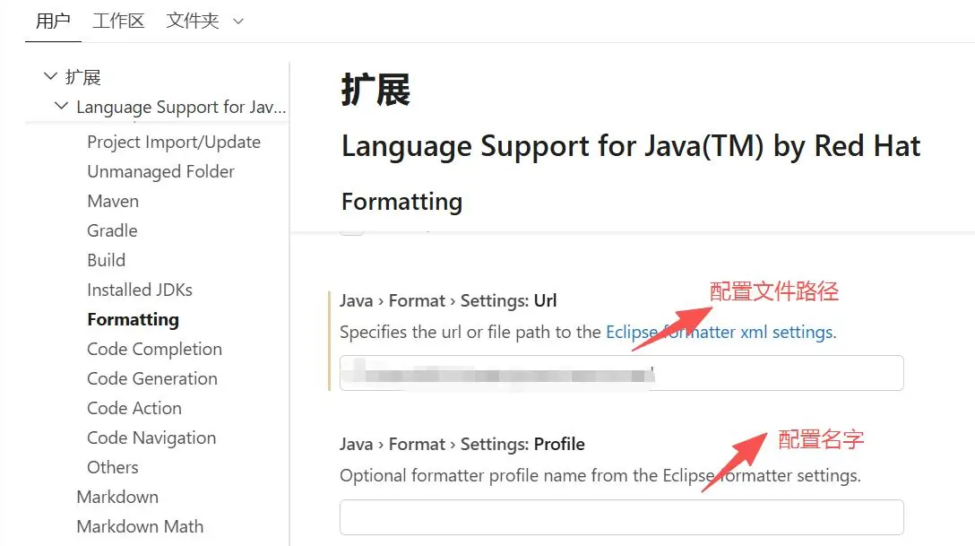Collapse the 扩展 tree section
Image resolution: width=975 pixels, height=546 pixels.
click(x=50, y=76)
